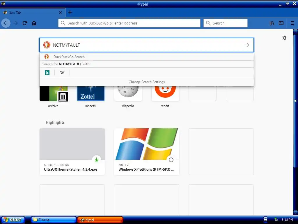Click the Highlights section heading

[55, 122]
